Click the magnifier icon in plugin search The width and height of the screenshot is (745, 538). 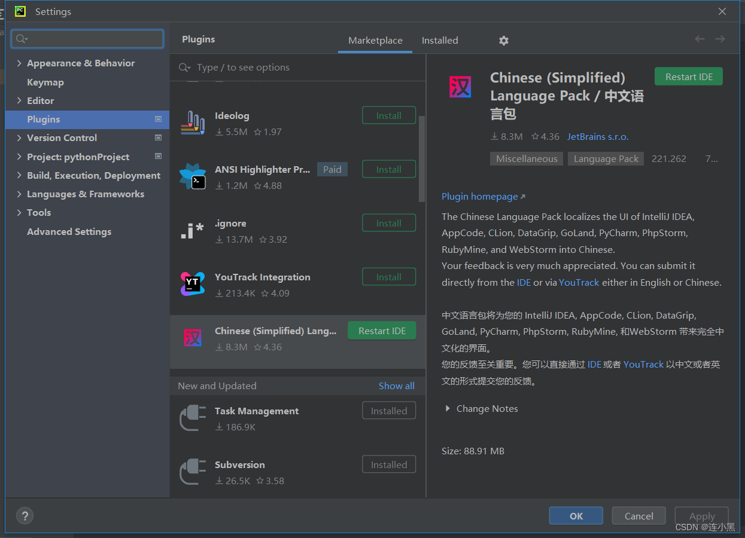tap(184, 68)
